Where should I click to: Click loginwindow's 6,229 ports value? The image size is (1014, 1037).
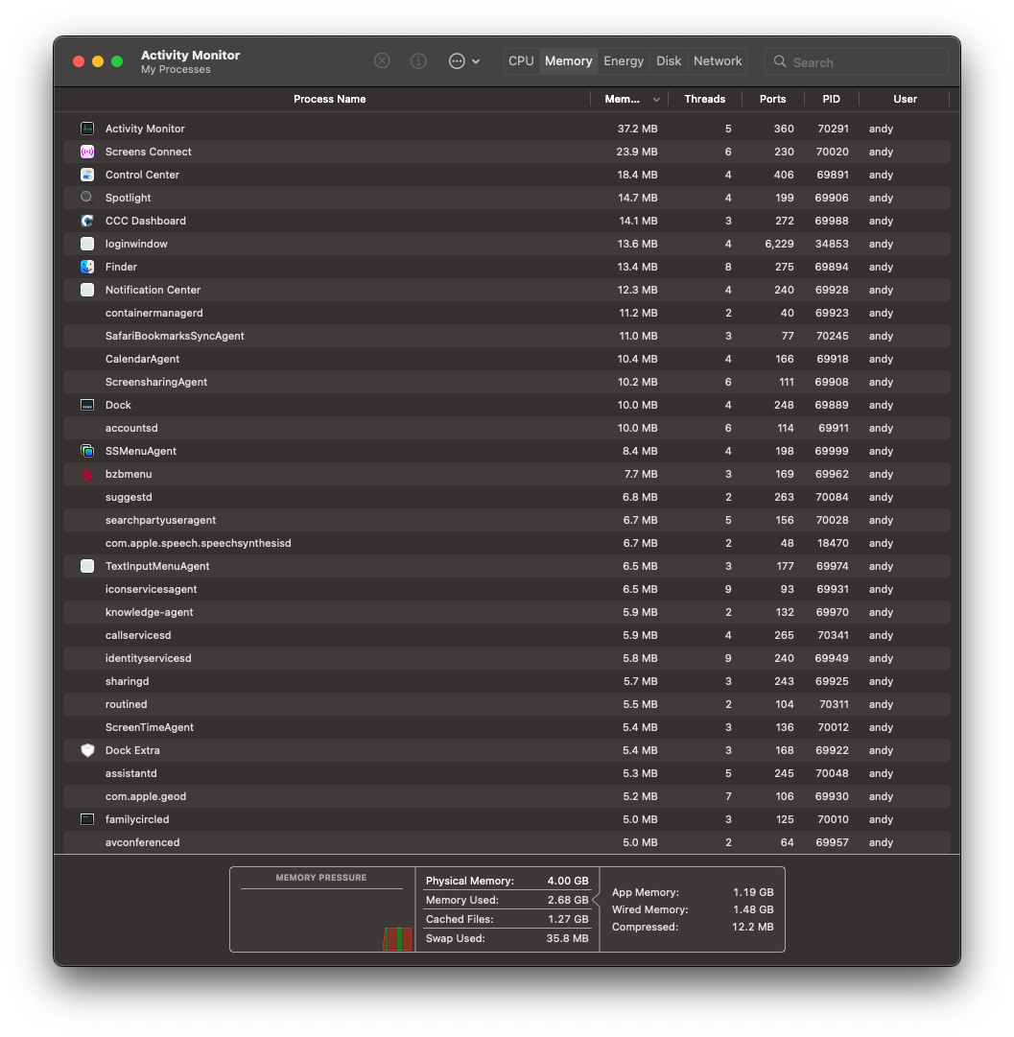tap(779, 244)
